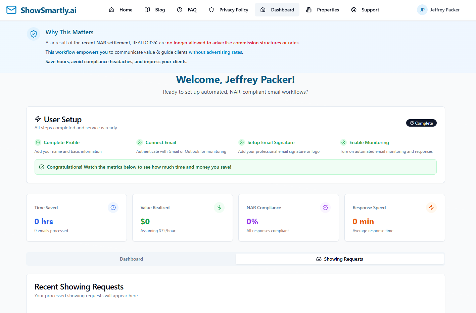Click the building icon beside Properties
The image size is (476, 313).
pos(309,10)
